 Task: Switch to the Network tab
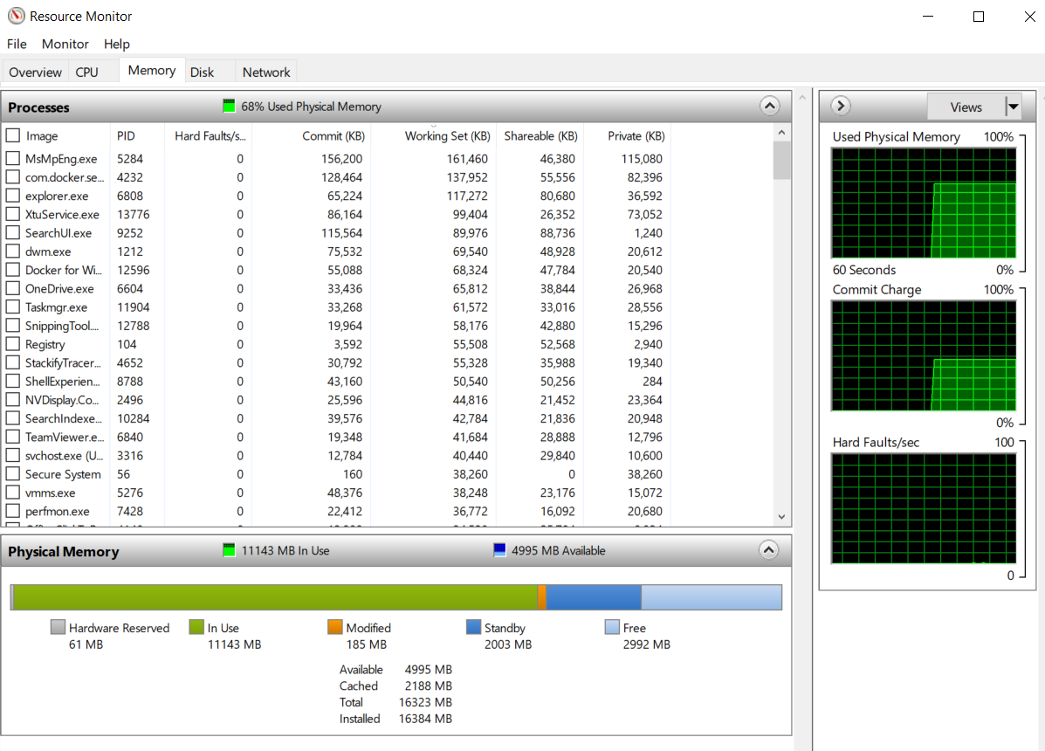point(266,72)
